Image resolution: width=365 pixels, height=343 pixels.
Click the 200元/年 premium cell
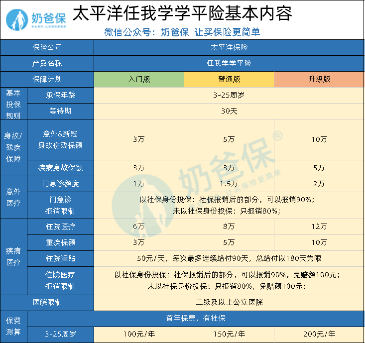tap(319, 335)
